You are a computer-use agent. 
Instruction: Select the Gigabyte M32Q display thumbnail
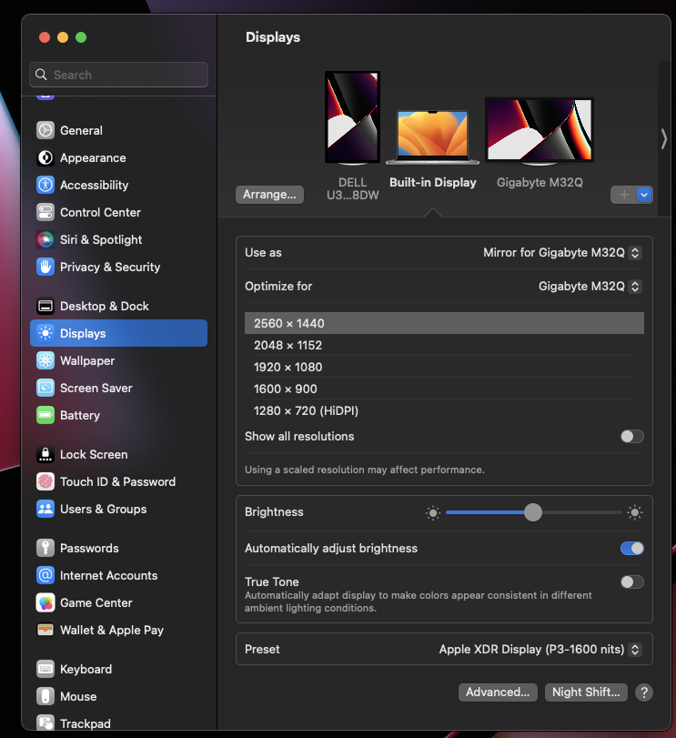[x=539, y=131]
